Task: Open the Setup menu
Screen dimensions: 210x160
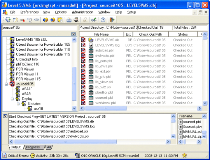Action: coord(131,12)
